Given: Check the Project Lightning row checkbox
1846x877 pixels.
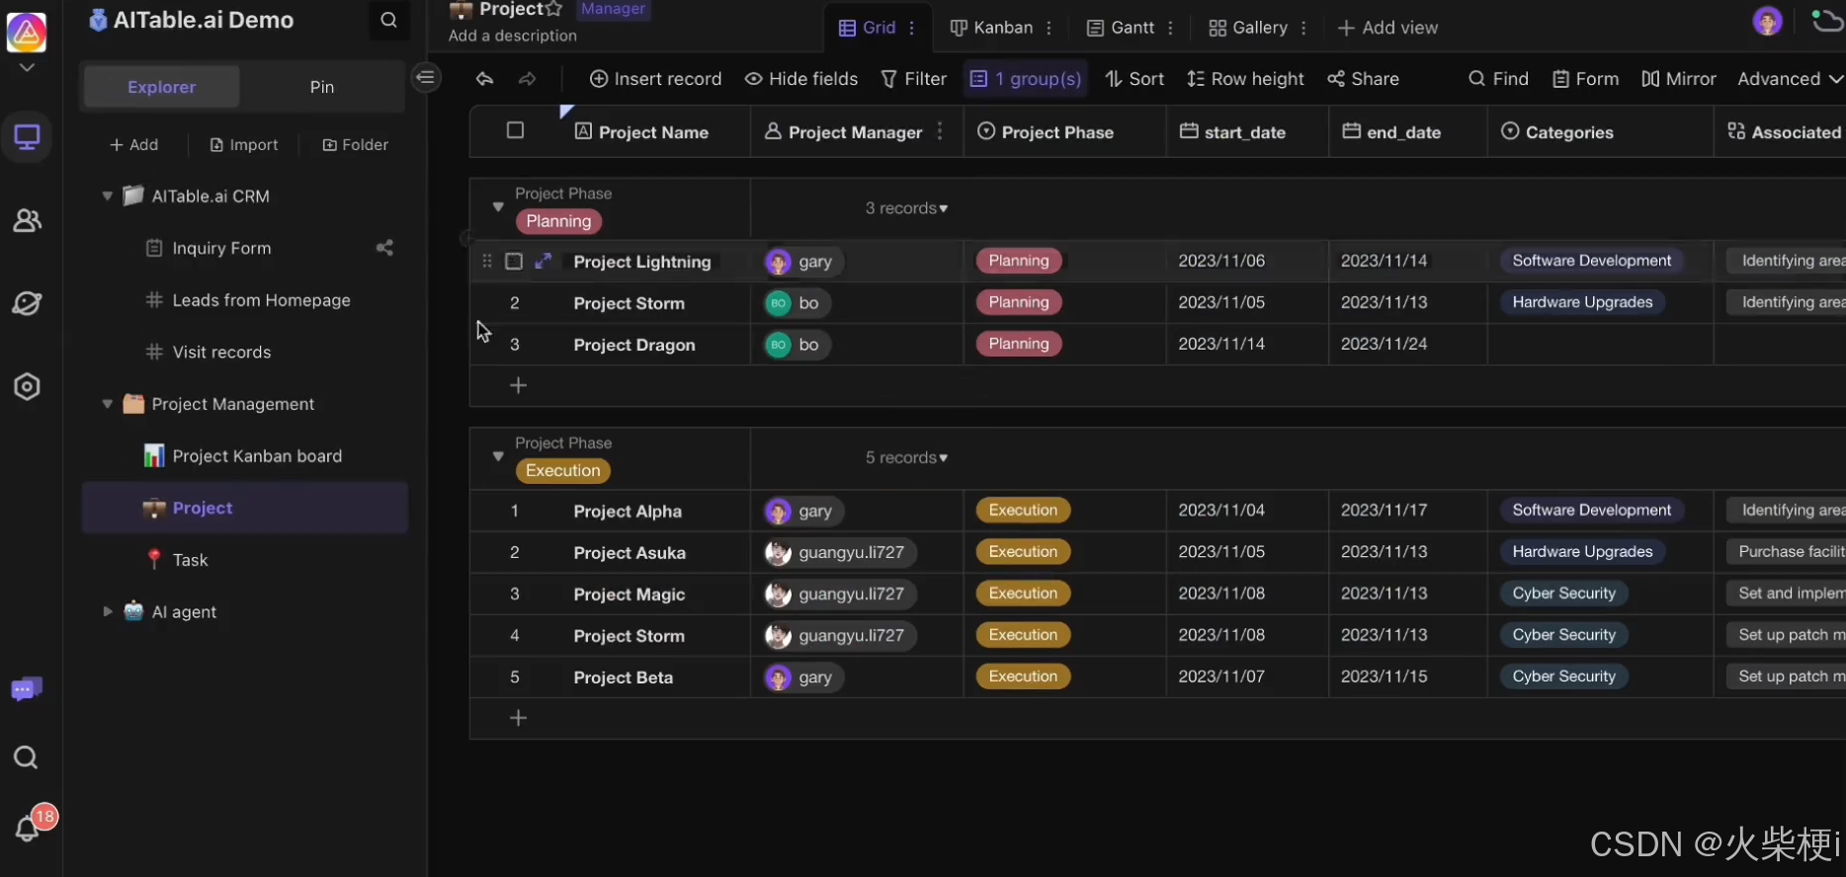Looking at the screenshot, I should (514, 261).
